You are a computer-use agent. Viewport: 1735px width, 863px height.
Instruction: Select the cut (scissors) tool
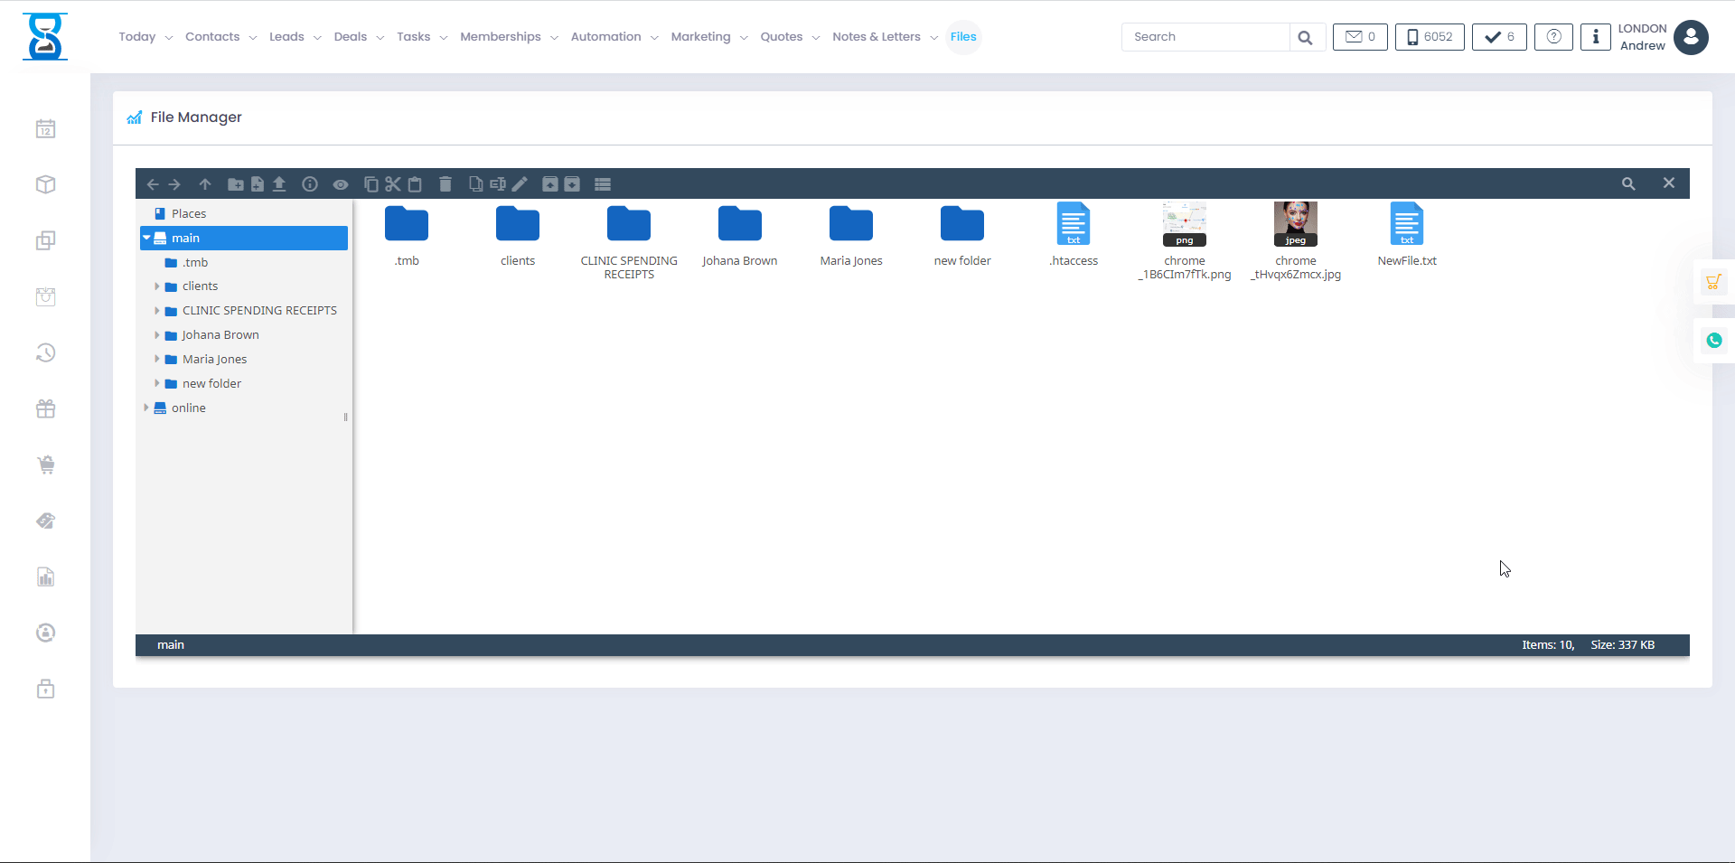(392, 183)
